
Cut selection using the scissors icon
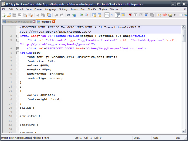[38, 15]
